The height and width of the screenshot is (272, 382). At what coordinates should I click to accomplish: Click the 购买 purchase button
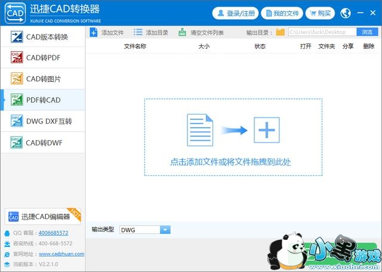[320, 13]
